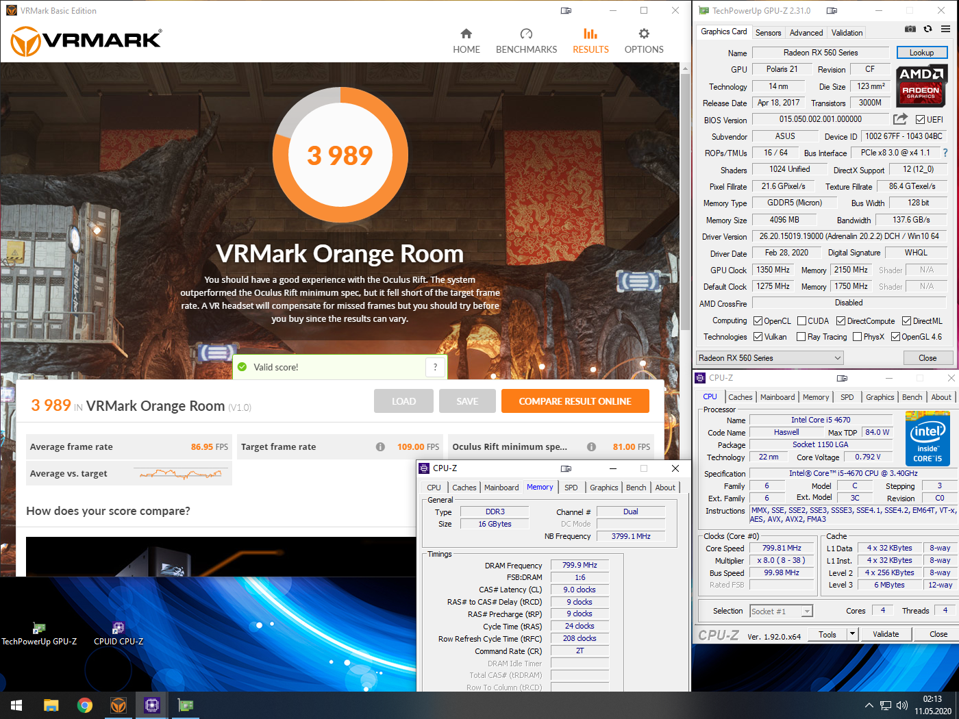Screen dimensions: 959x719
Task: Open the Windows Start menu
Action: click(x=16, y=705)
